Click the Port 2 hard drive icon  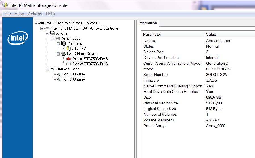(69, 64)
